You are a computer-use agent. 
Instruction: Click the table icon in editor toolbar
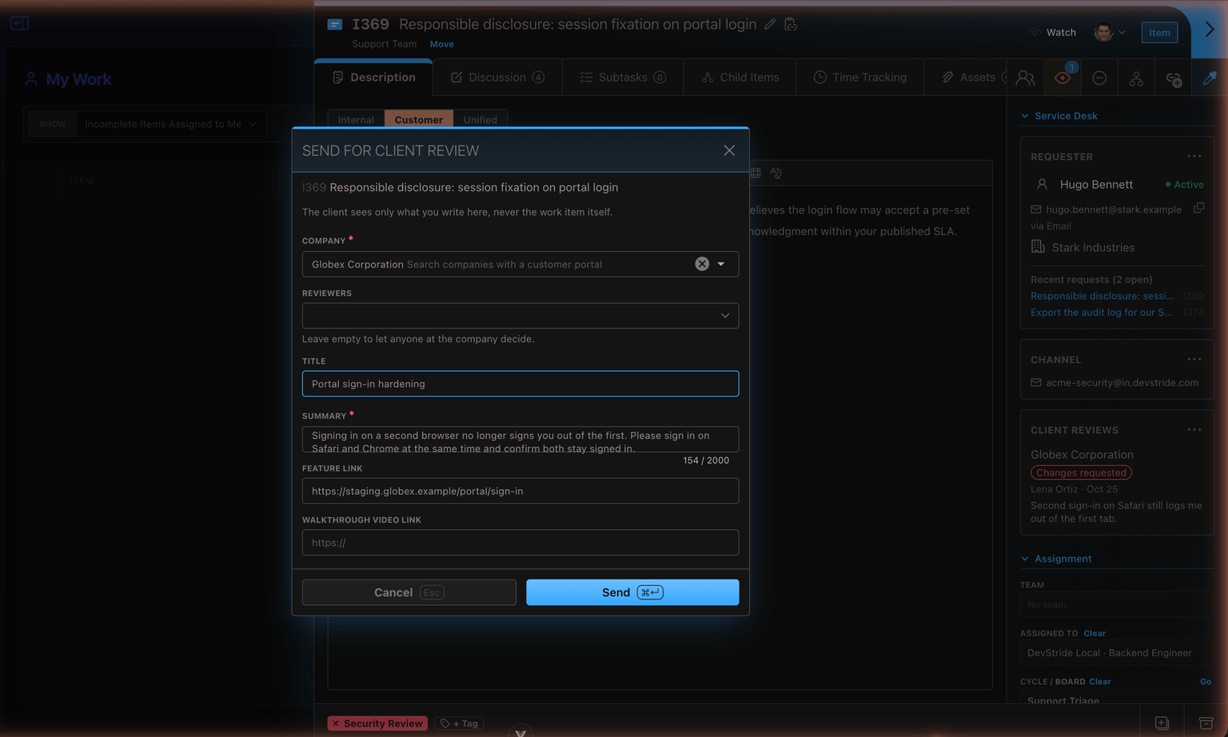click(756, 173)
